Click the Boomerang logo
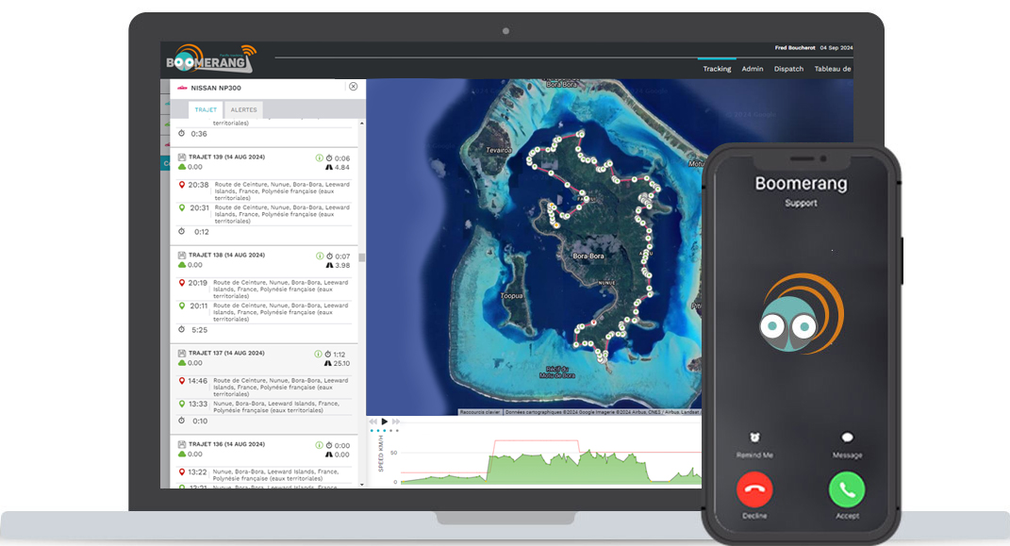This screenshot has height=546, width=1010. (210, 59)
